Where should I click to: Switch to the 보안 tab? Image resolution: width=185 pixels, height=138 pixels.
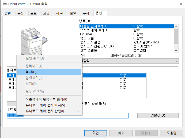(x=74, y=13)
